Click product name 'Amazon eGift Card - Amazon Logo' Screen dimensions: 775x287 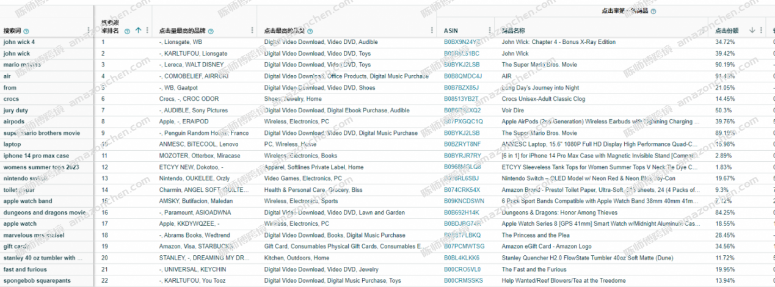[546, 247]
